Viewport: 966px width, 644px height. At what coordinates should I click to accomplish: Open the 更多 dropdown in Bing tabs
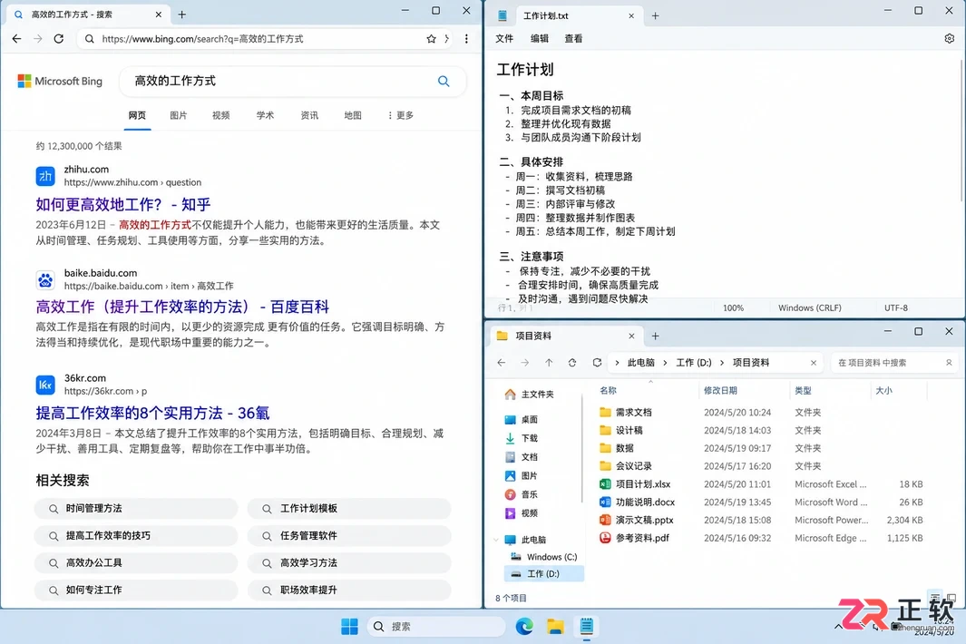pyautogui.click(x=400, y=115)
